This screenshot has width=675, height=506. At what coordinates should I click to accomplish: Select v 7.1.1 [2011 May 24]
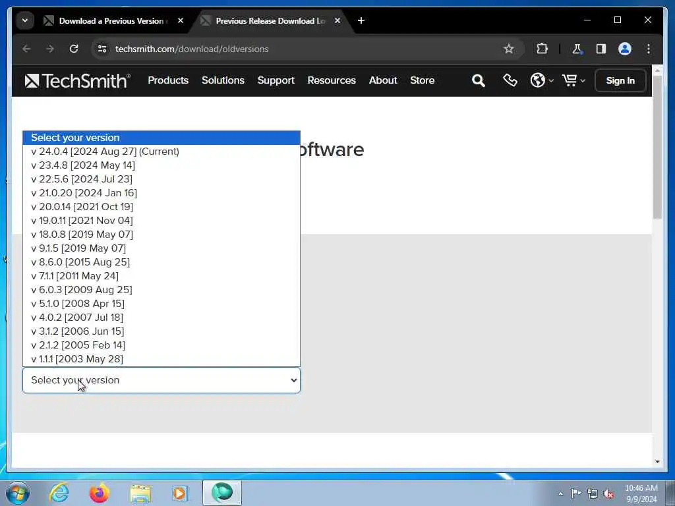(161, 276)
